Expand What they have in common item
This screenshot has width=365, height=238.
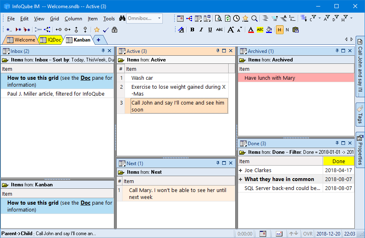point(240,179)
